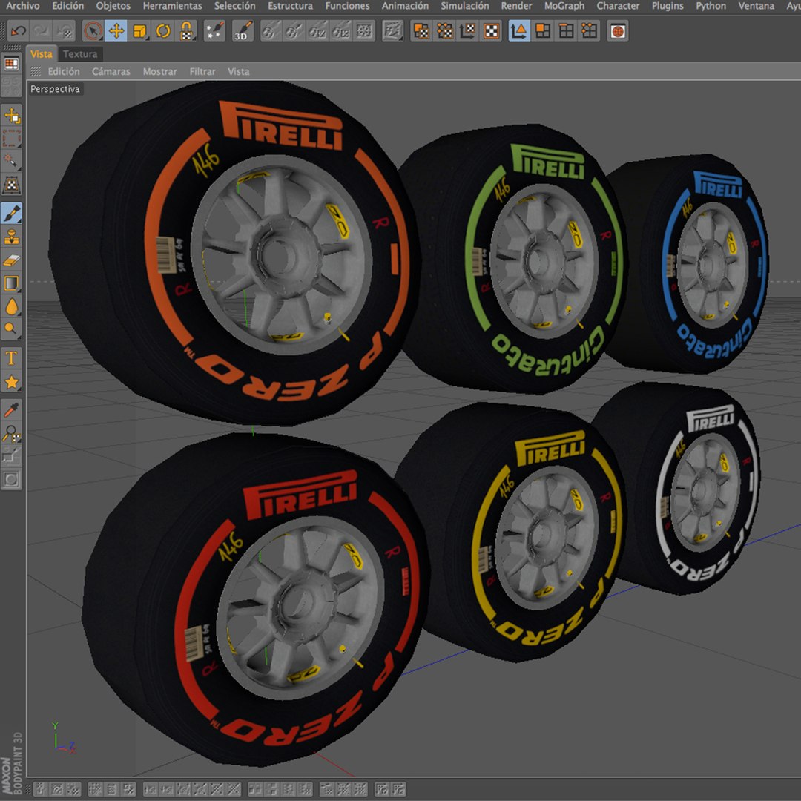Open the Simulación menu

[x=465, y=6]
